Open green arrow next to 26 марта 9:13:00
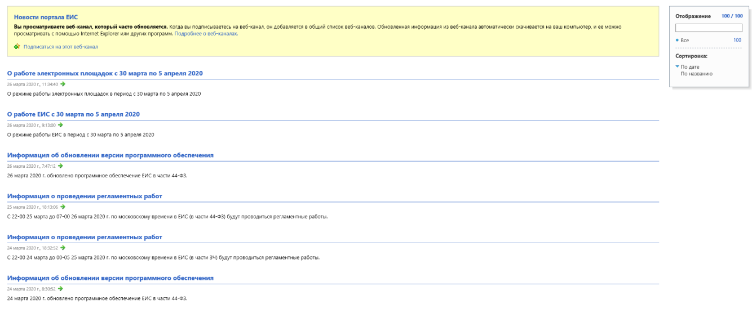This screenshot has width=752, height=313. coord(61,125)
